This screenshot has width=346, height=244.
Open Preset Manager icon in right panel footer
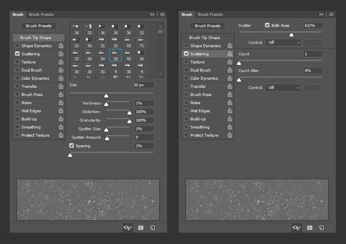click(x=310, y=228)
